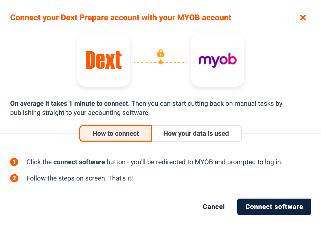321x225 pixels.
Task: Click the dashed line segment beside the Dext tile
Action: click(145, 62)
